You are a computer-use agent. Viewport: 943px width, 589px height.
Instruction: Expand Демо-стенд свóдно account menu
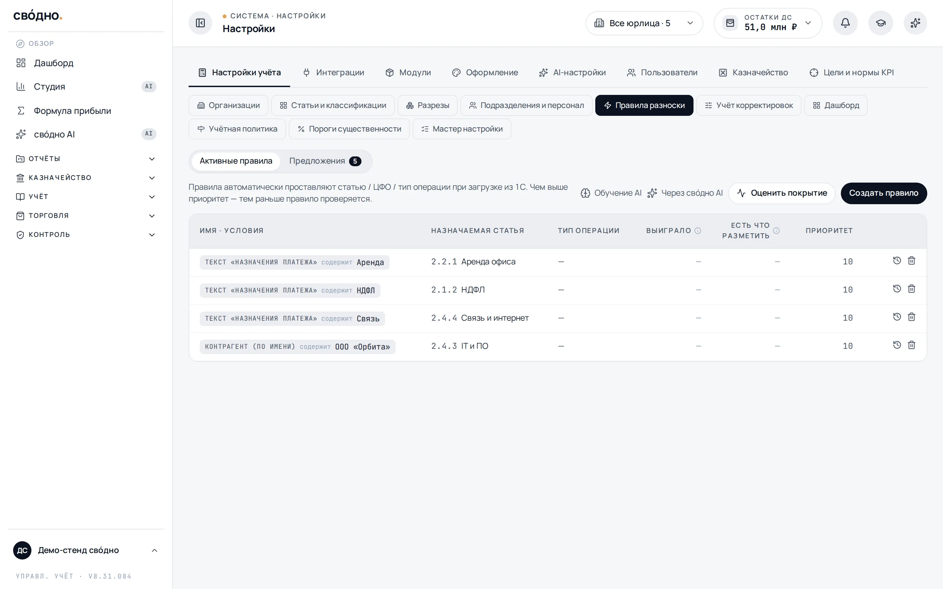(x=86, y=550)
